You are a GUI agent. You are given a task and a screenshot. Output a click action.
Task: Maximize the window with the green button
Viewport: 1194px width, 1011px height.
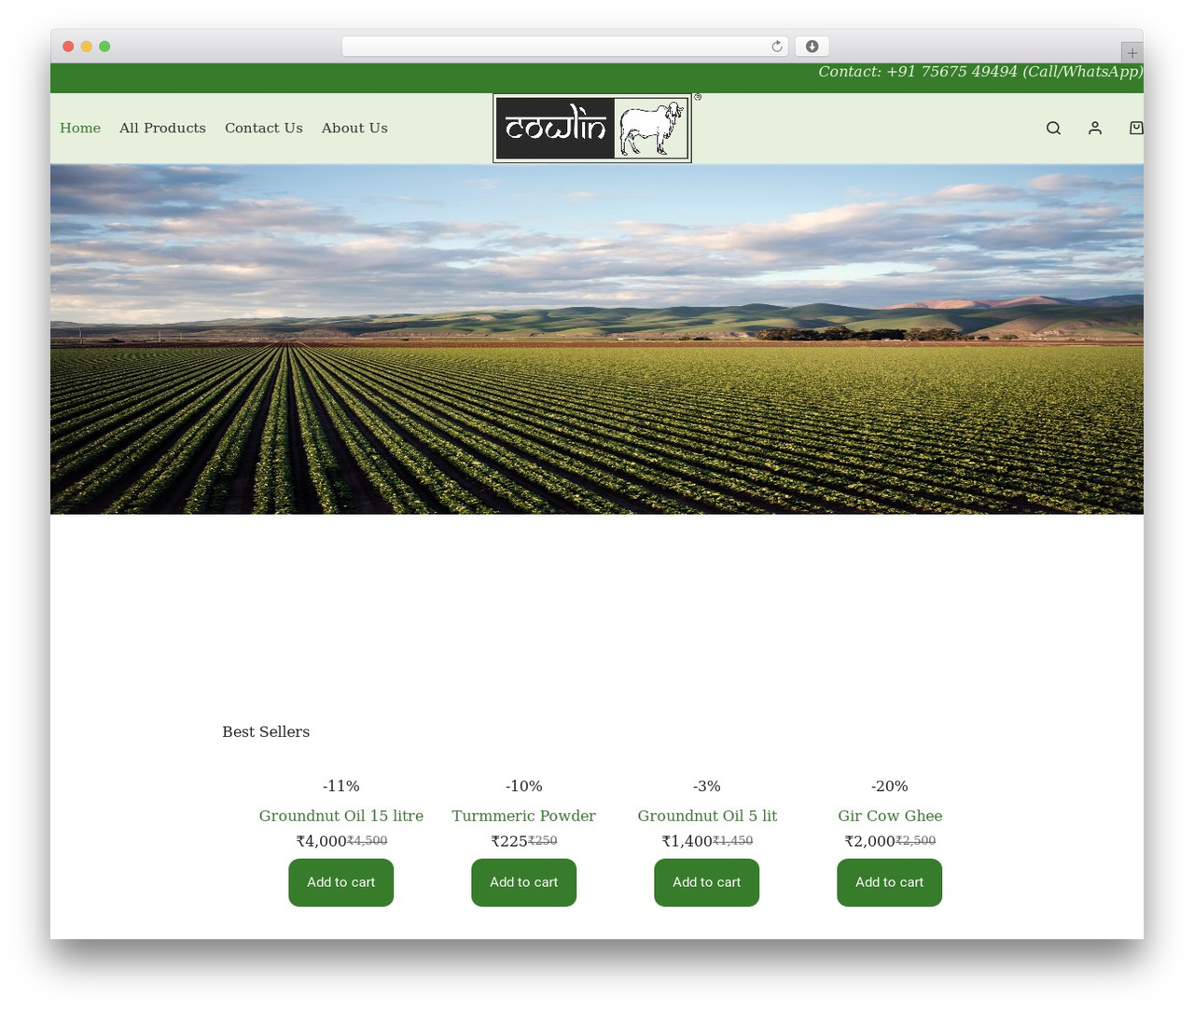104,47
